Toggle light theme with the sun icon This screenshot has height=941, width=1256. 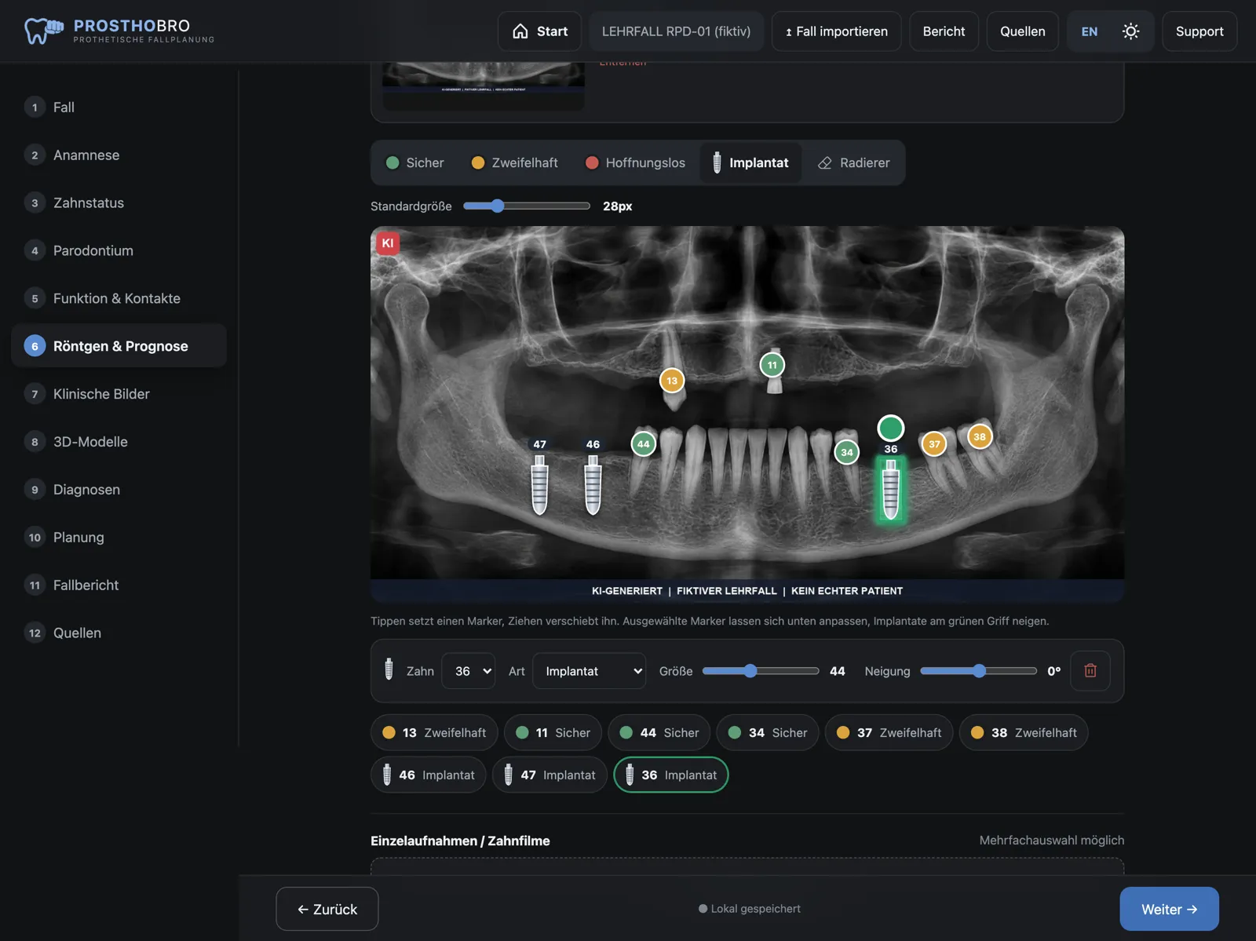1130,31
